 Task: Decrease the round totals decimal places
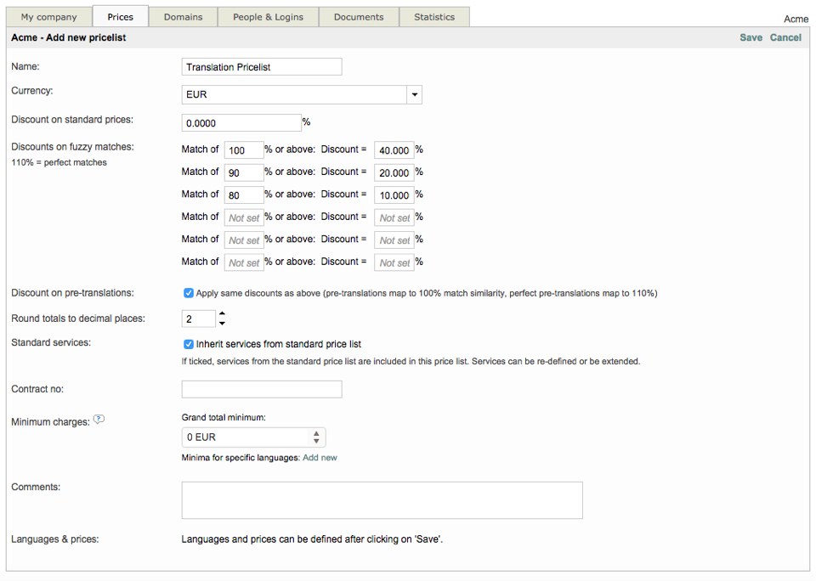click(x=222, y=324)
